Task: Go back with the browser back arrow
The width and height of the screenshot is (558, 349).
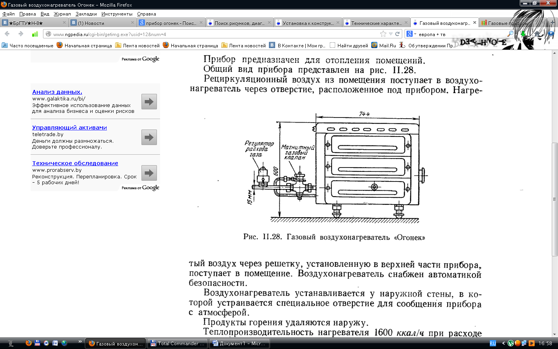Action: [x=7, y=34]
